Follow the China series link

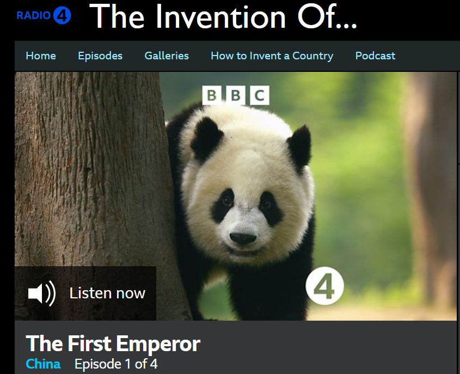click(x=43, y=364)
